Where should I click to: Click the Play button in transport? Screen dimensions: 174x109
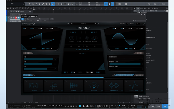pyautogui.click(x=84, y=106)
